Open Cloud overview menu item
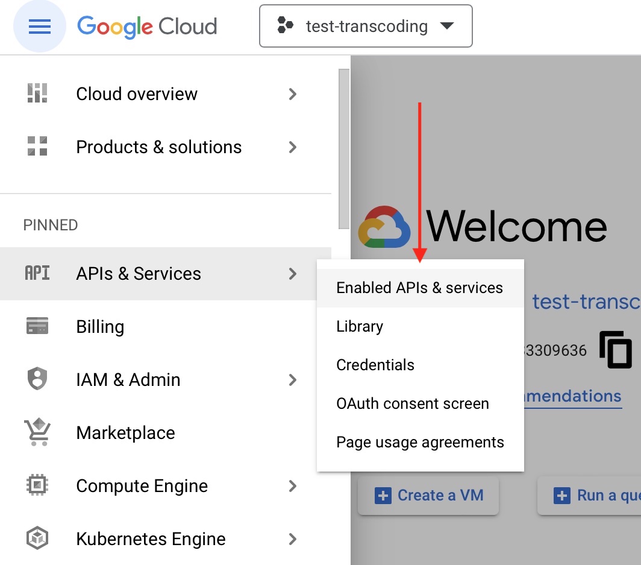Screen dimensions: 641x565 166,94
